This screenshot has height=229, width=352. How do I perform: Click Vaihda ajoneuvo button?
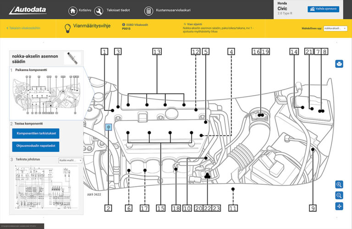[323, 9]
